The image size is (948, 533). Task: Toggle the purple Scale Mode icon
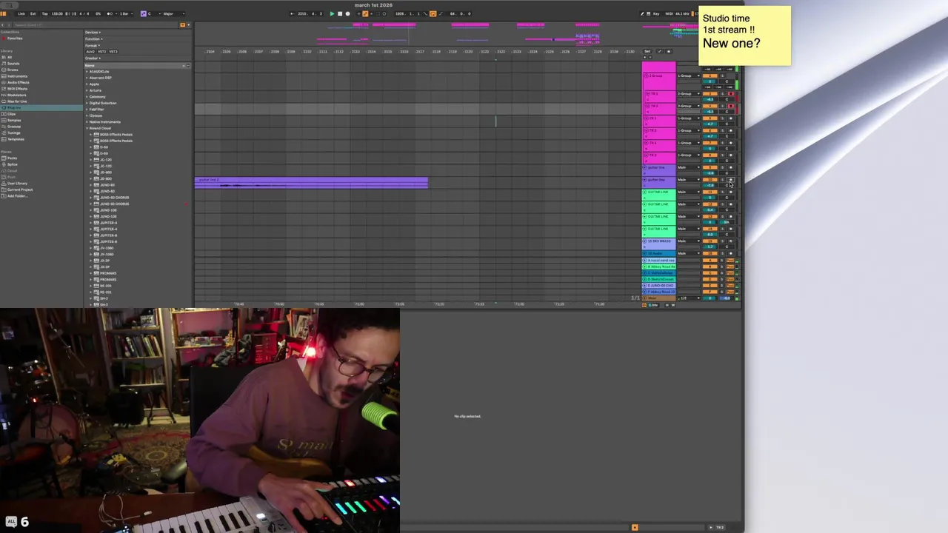click(143, 13)
